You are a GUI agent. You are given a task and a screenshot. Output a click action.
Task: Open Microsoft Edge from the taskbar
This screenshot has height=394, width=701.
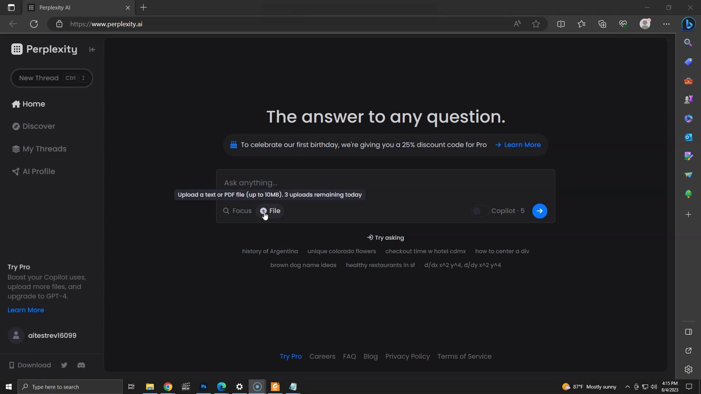[x=222, y=387]
